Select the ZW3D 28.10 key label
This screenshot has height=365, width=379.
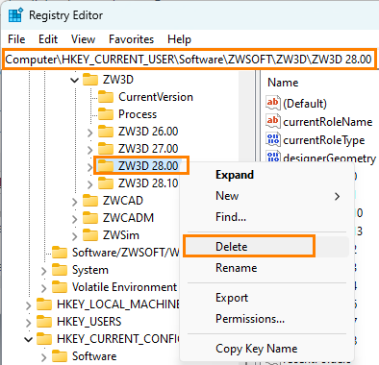148,183
